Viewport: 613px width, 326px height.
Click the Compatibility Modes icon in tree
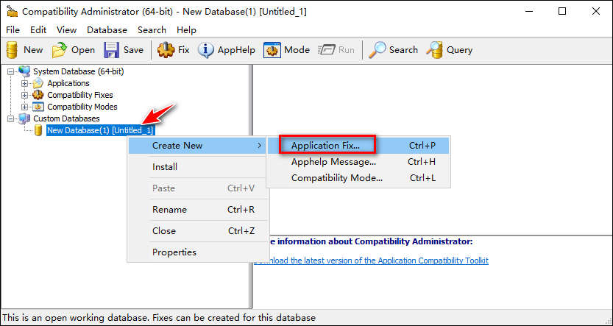38,107
